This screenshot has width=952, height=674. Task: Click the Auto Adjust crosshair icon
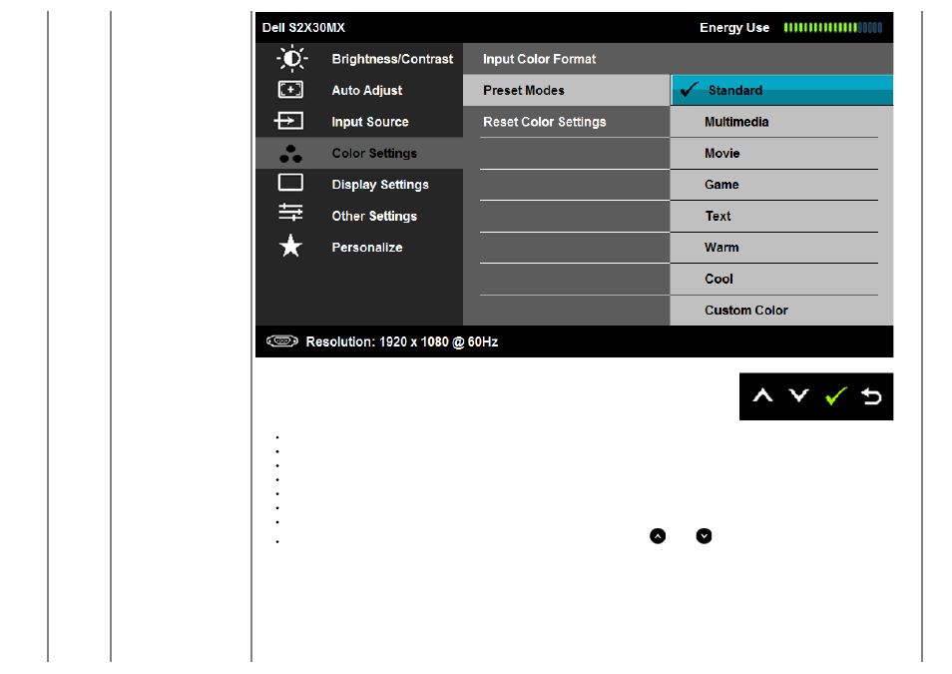290,90
